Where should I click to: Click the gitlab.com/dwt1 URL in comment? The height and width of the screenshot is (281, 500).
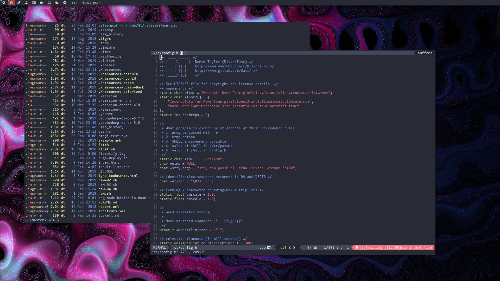(223, 71)
